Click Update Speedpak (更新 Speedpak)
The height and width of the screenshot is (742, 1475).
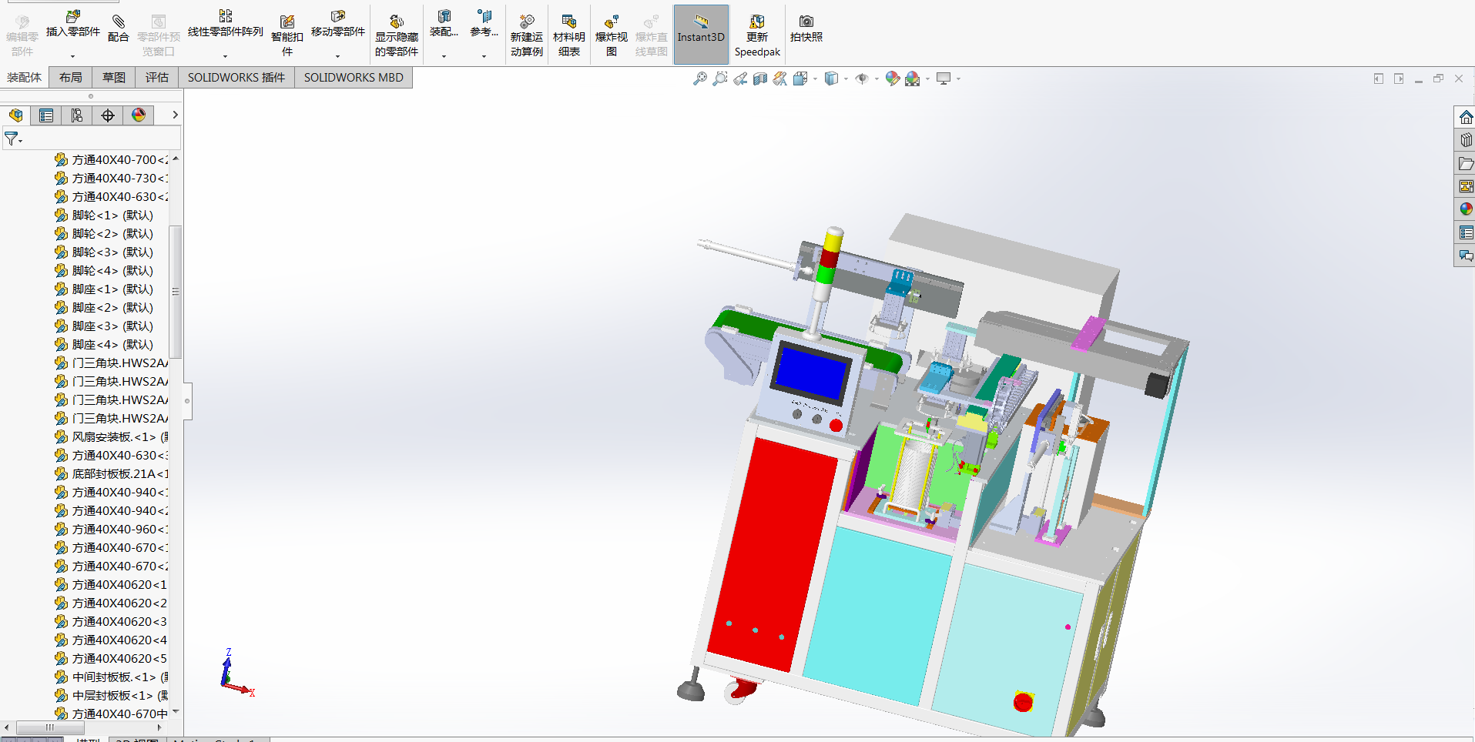[x=757, y=35]
